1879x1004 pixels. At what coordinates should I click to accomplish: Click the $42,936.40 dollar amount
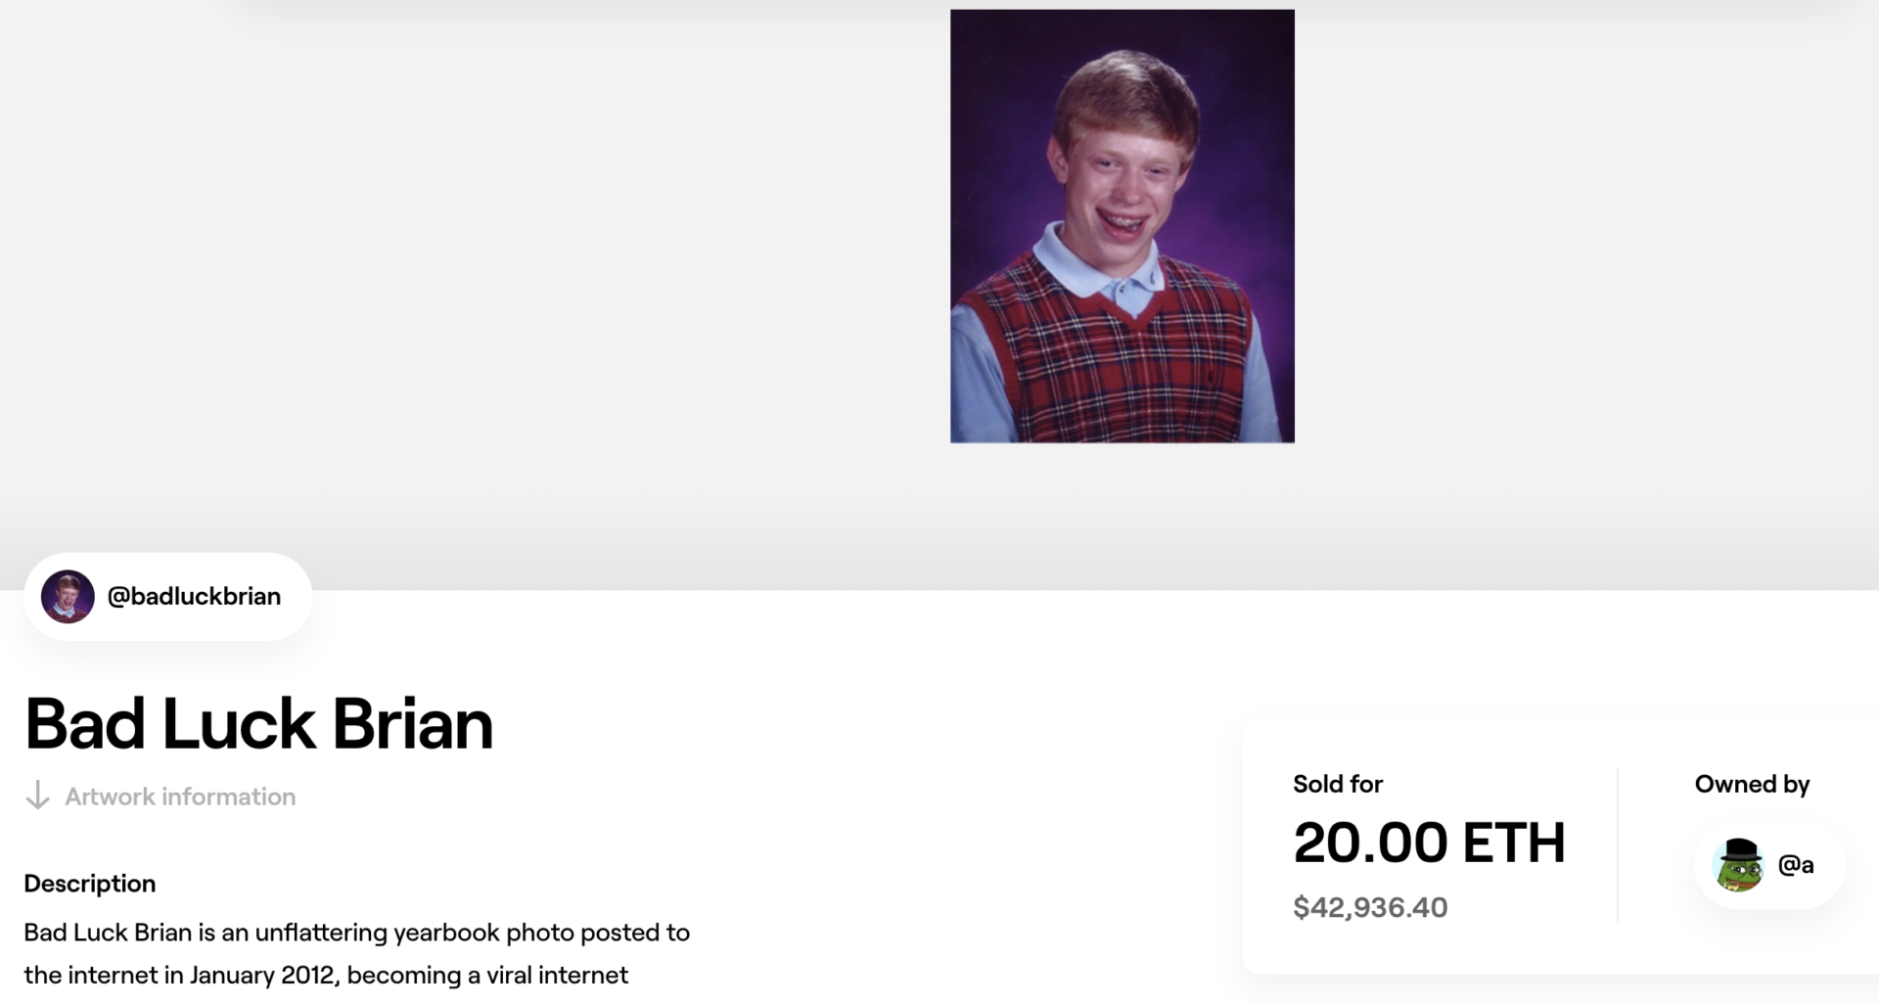(x=1370, y=907)
